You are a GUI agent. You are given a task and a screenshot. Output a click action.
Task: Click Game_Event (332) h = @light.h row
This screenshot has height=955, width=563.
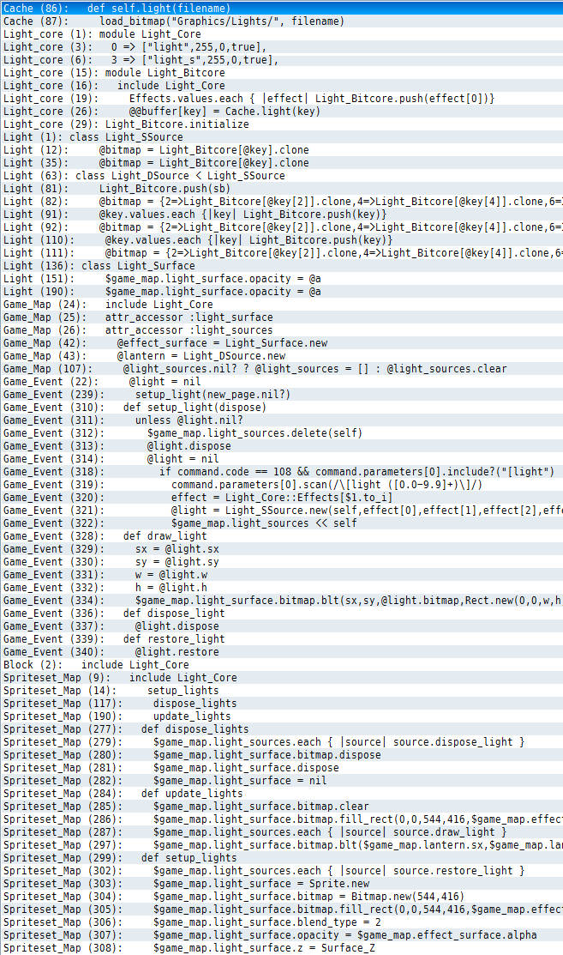click(281, 588)
